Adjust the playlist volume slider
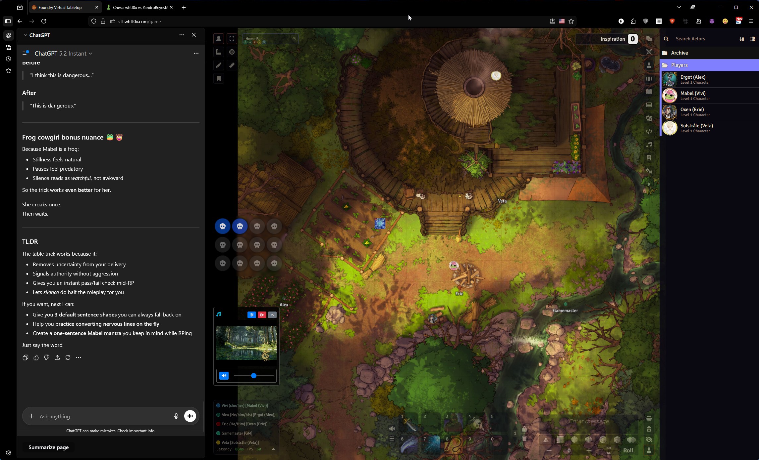 tap(253, 376)
